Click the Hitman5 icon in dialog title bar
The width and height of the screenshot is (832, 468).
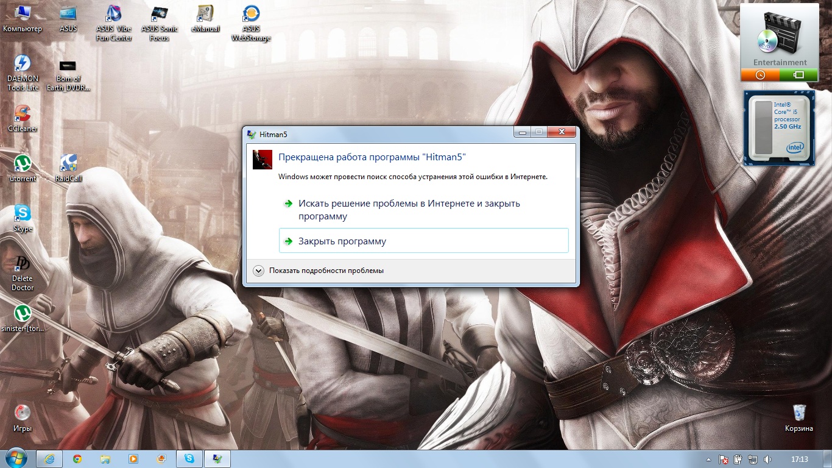(252, 134)
